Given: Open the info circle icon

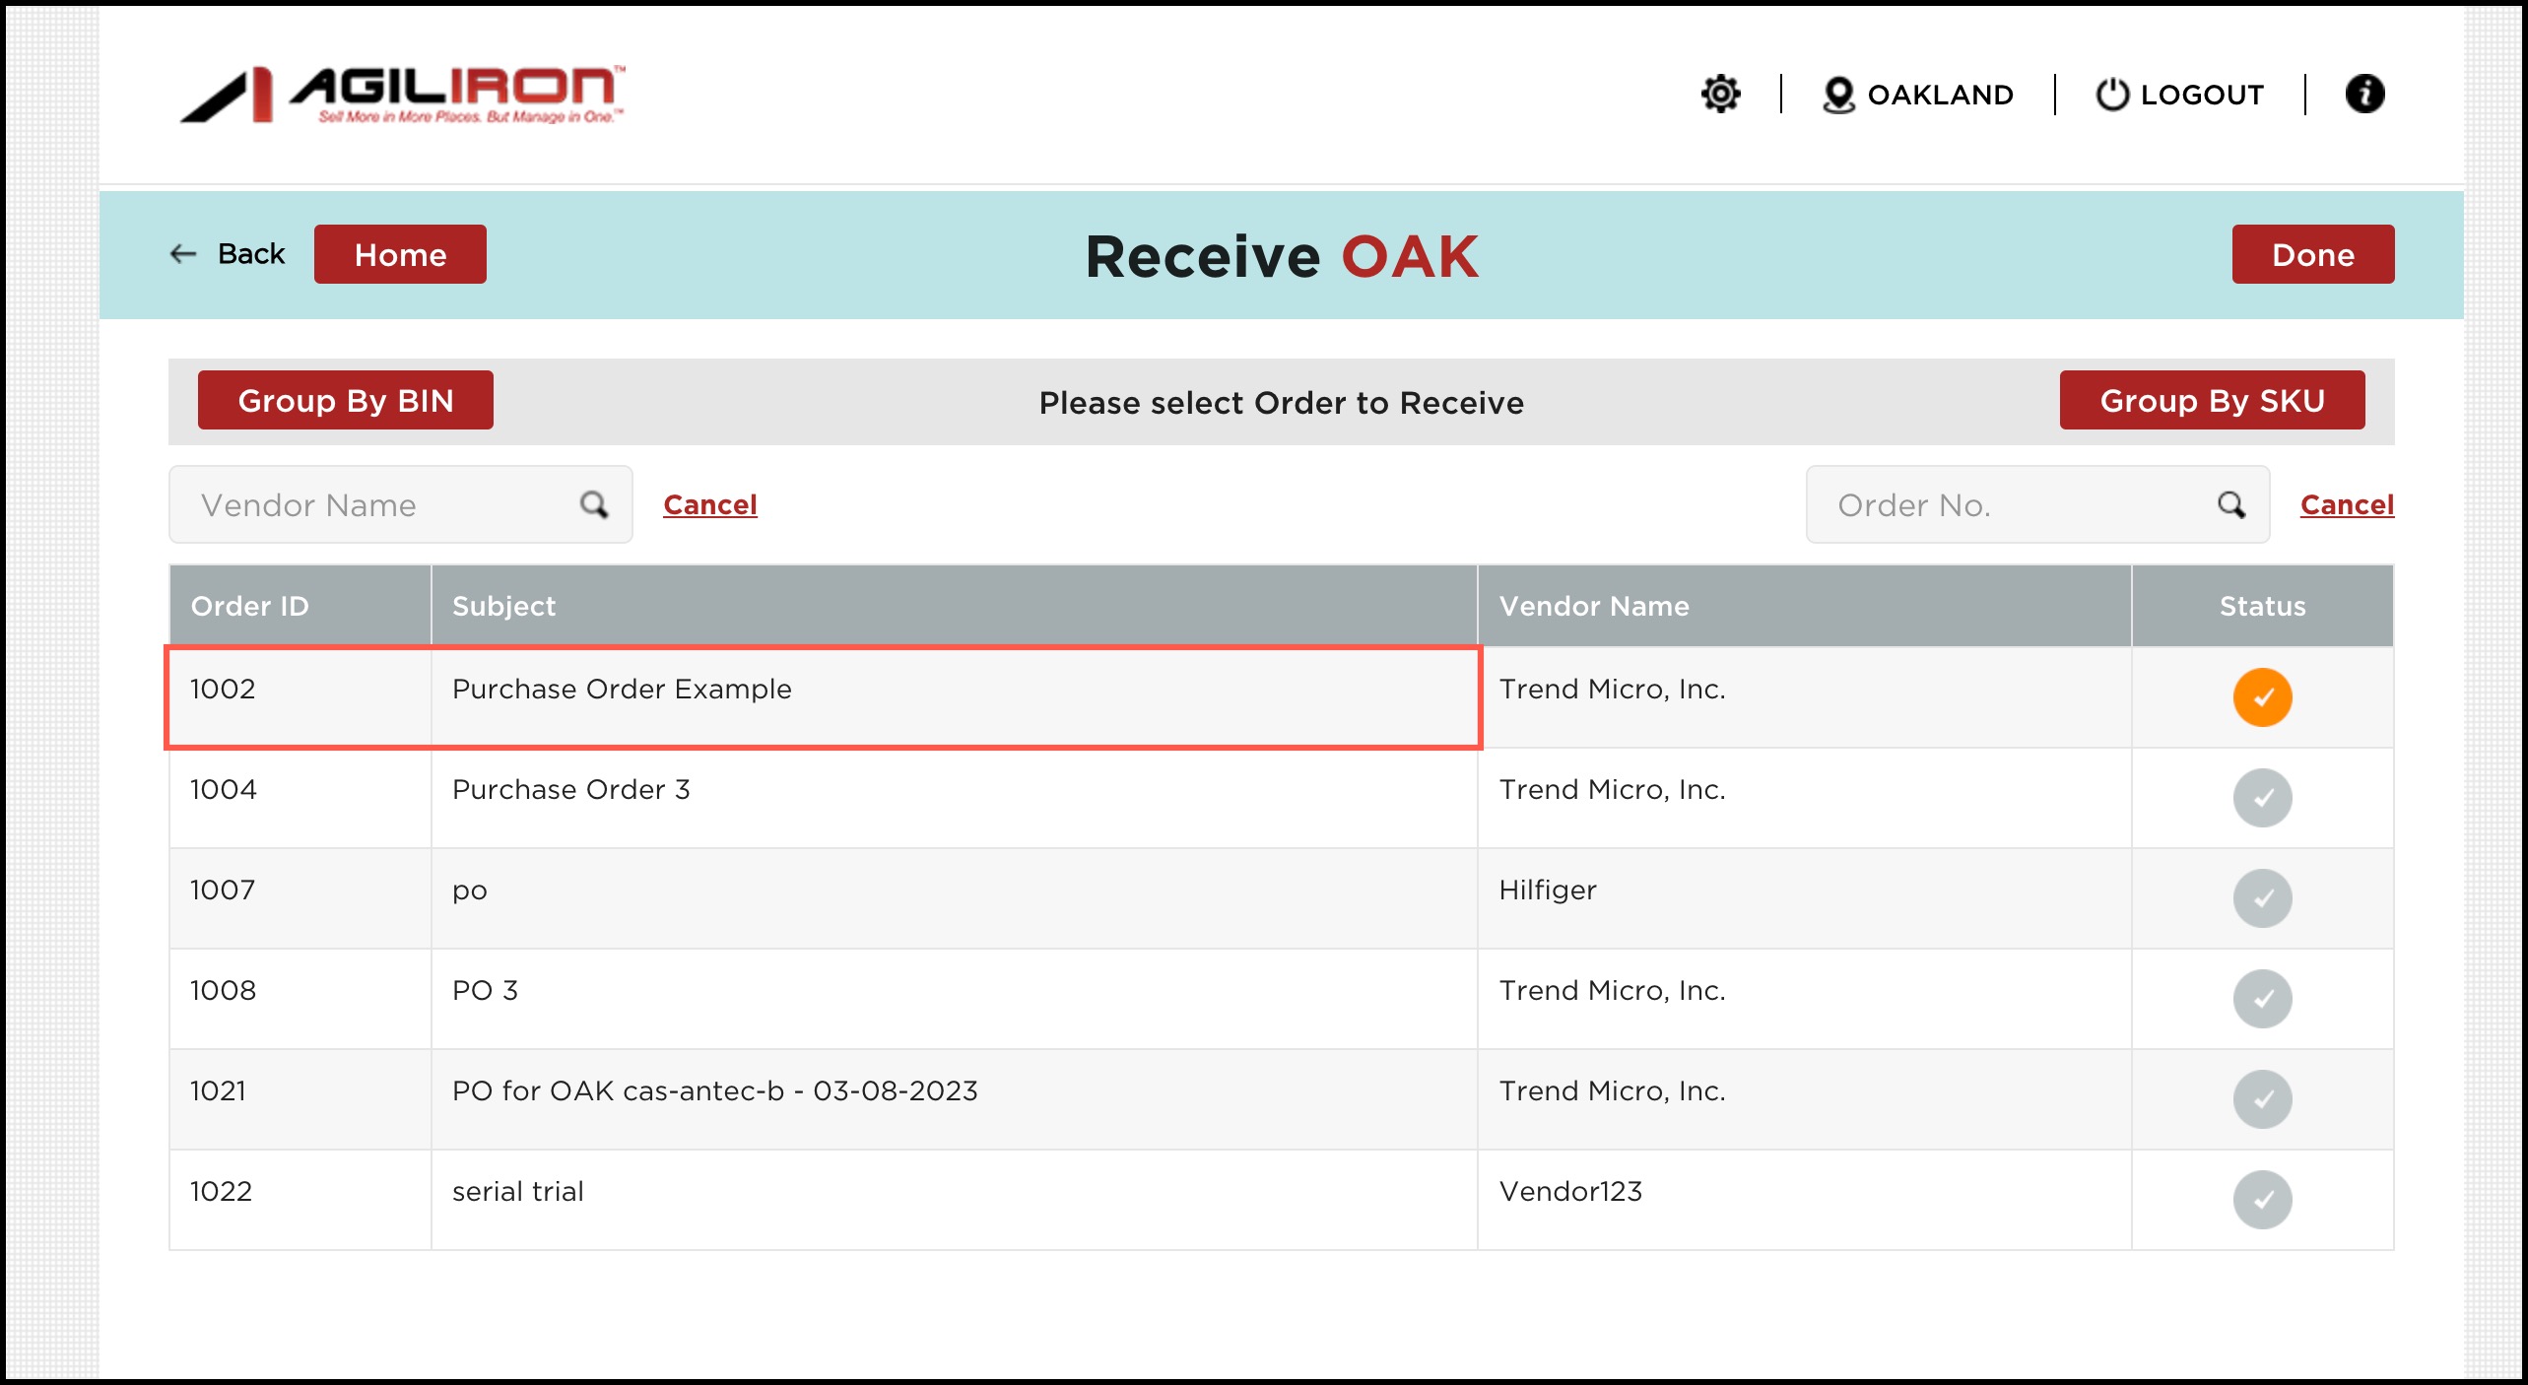Looking at the screenshot, I should pos(2364,95).
